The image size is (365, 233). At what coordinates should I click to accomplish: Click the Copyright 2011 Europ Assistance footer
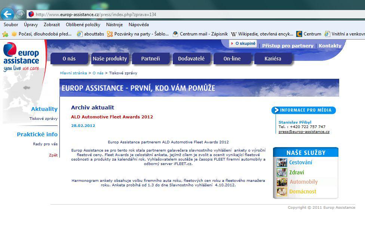click(322, 207)
